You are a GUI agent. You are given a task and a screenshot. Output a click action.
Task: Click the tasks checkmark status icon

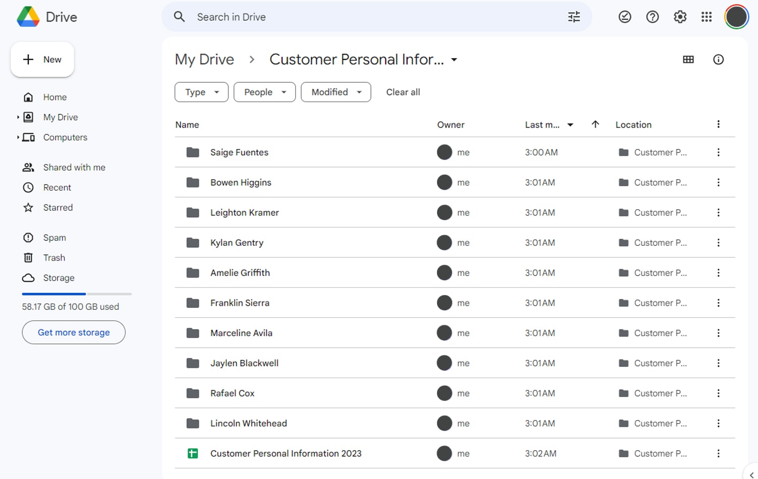point(625,17)
